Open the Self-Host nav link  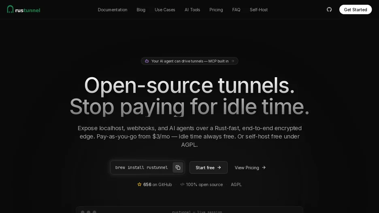pyautogui.click(x=259, y=10)
